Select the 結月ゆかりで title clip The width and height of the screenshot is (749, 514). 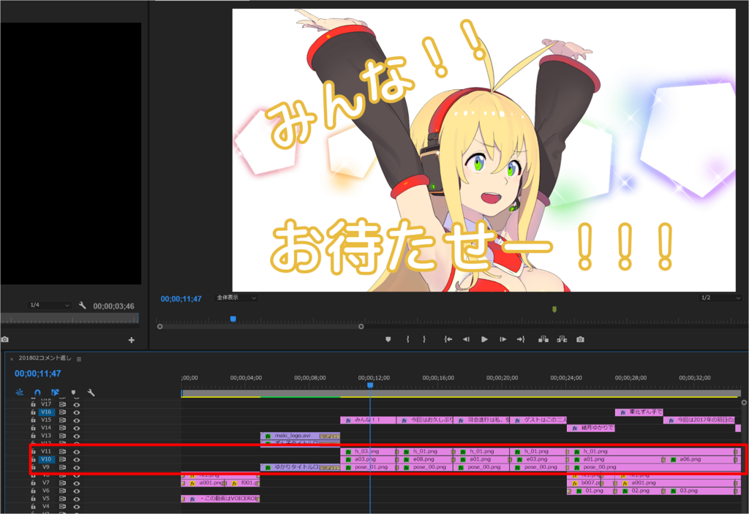coord(591,428)
